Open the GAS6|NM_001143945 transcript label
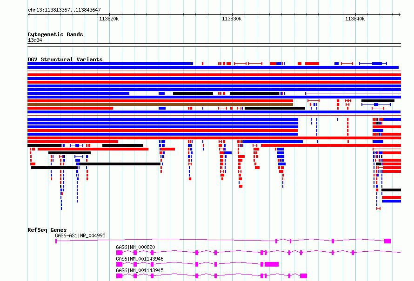 140,270
